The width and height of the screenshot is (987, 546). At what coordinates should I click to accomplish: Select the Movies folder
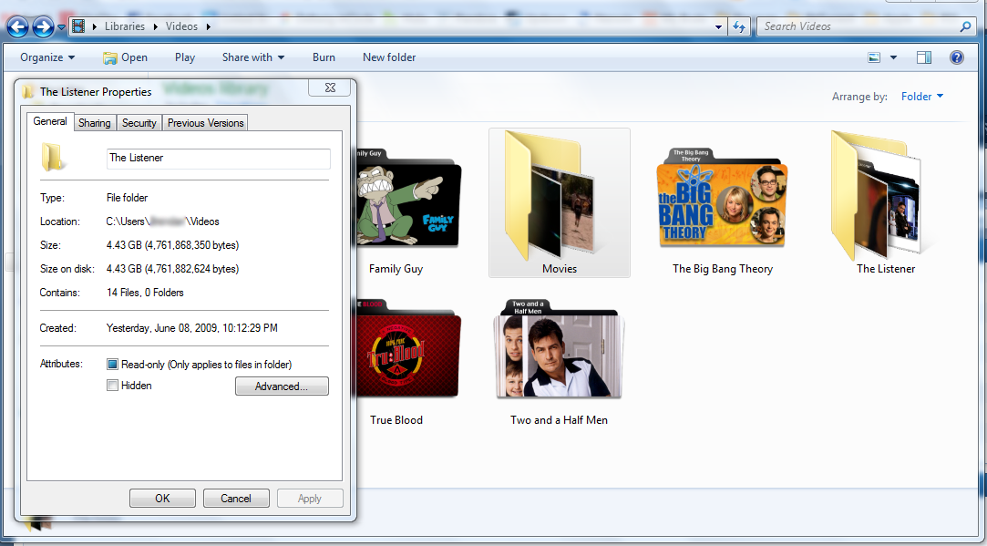click(x=559, y=202)
